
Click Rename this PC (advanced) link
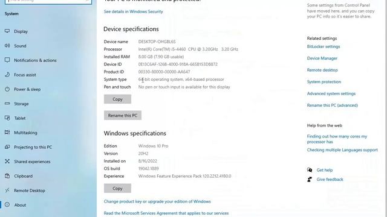pos(332,105)
